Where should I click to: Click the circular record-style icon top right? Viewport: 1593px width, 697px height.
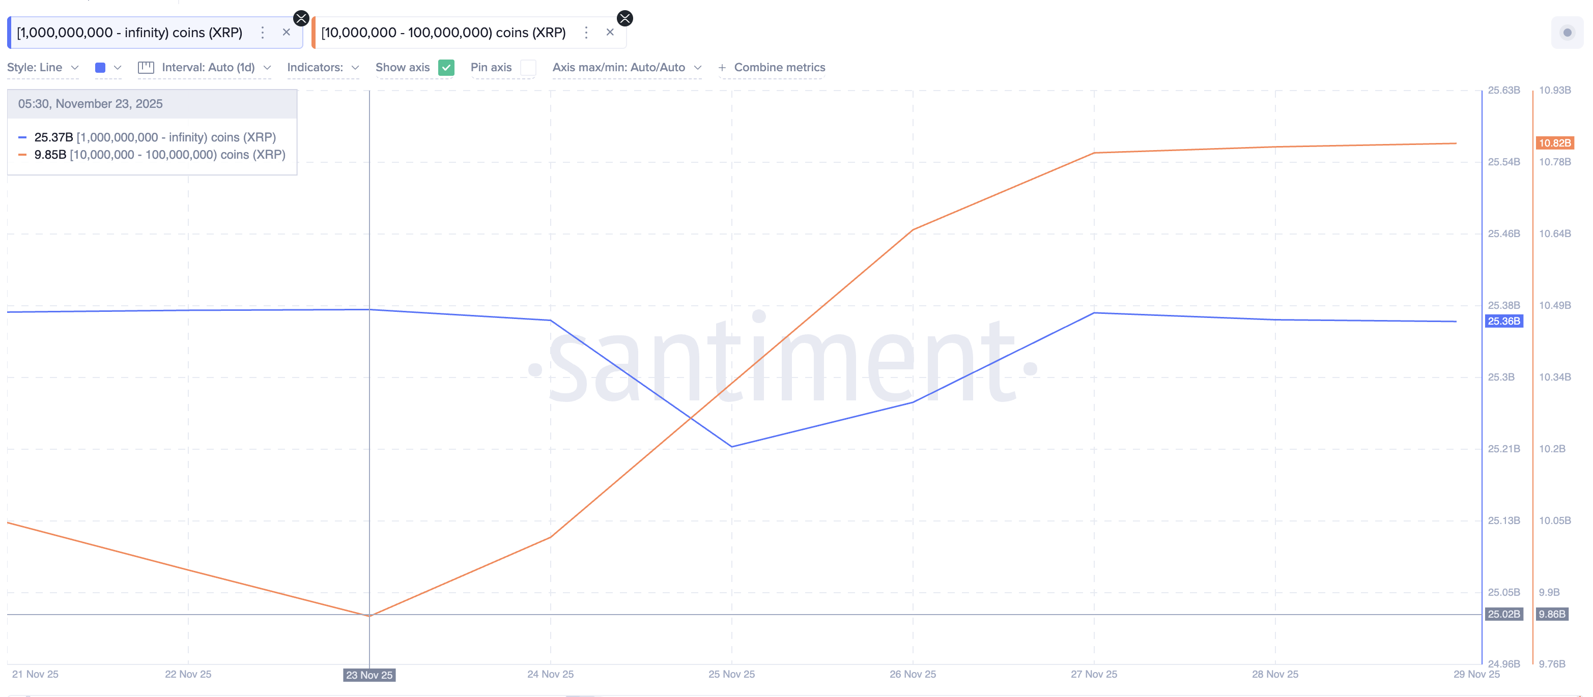(x=1567, y=32)
